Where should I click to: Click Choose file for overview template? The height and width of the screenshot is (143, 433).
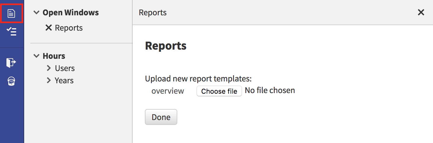tap(219, 91)
